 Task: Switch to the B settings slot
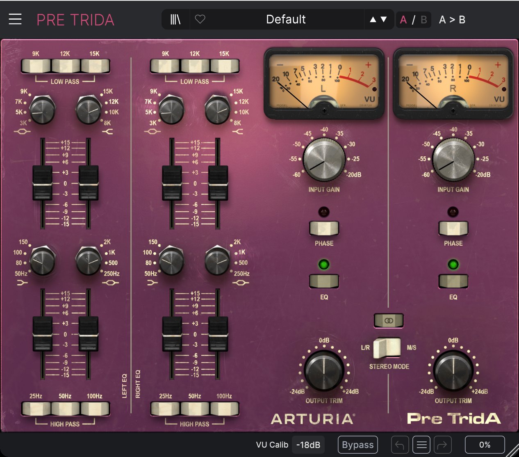(424, 20)
